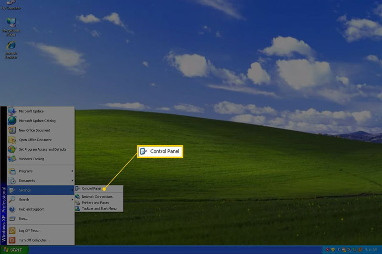Image resolution: width=382 pixels, height=254 pixels.
Task: Open Help and Support
Action: coord(41,209)
